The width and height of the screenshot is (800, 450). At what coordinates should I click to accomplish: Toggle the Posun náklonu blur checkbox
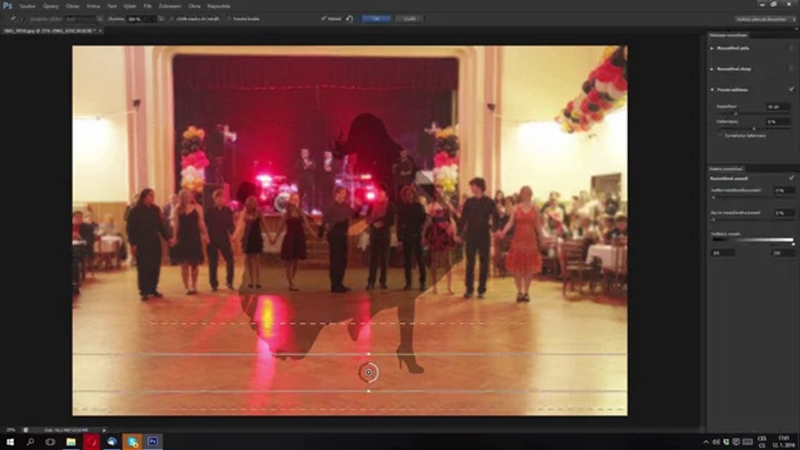click(x=791, y=89)
